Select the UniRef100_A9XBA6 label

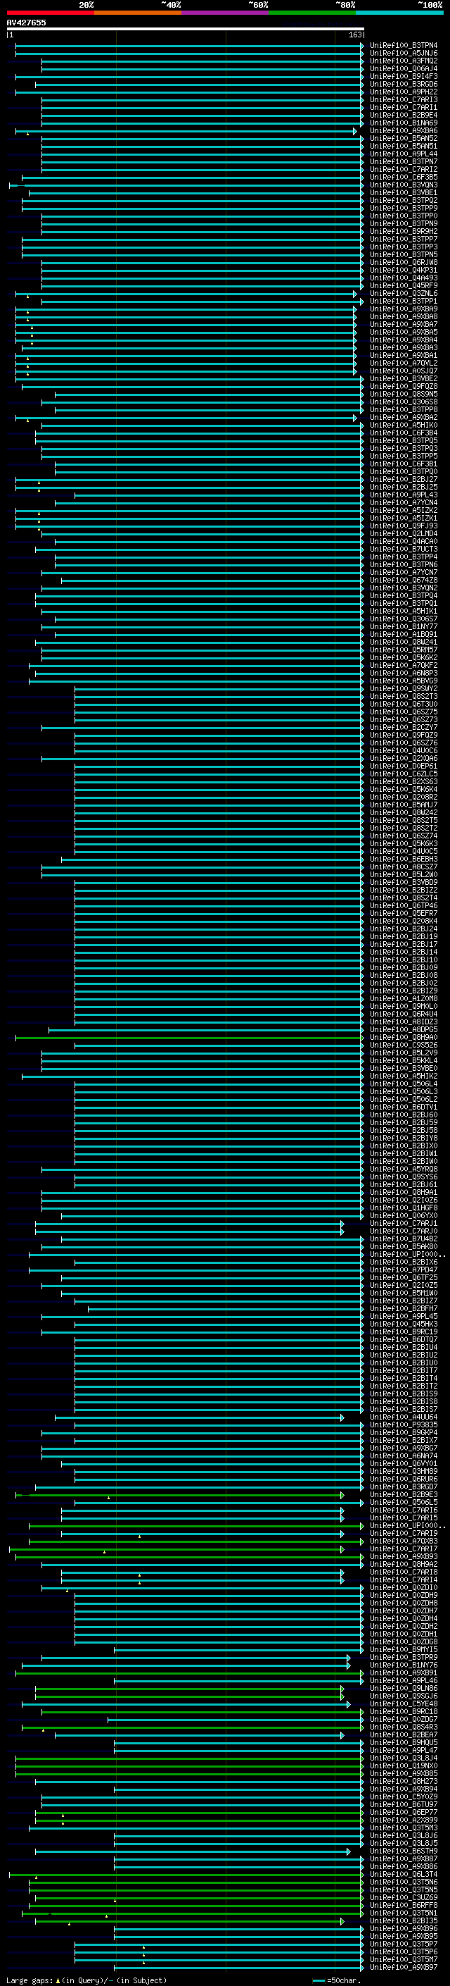[403, 131]
